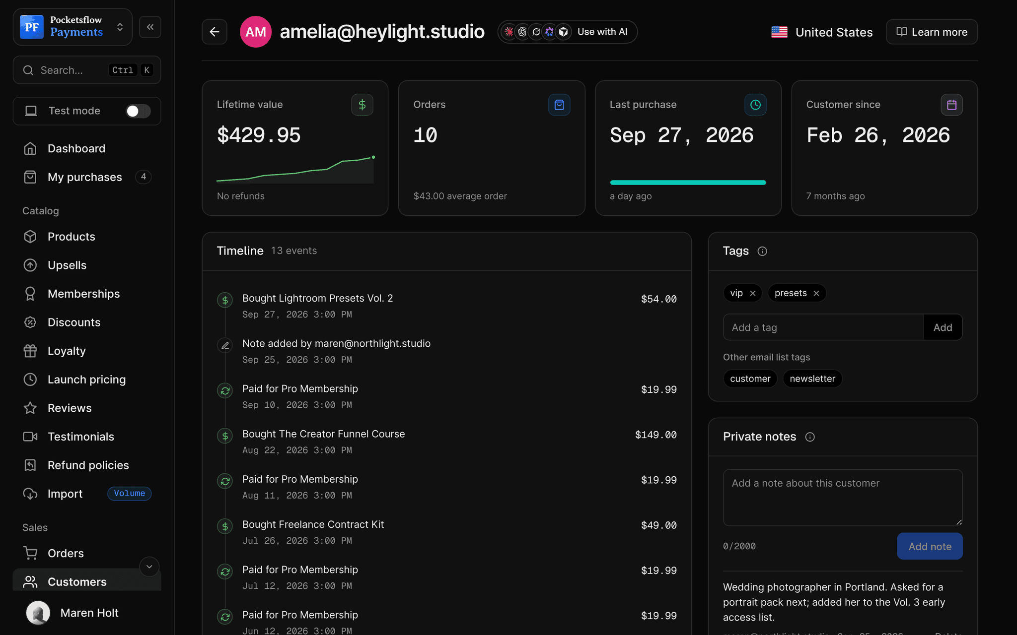
Task: Click refresh icon for Sep 10 Pro Membership payment
Action: pos(225,390)
